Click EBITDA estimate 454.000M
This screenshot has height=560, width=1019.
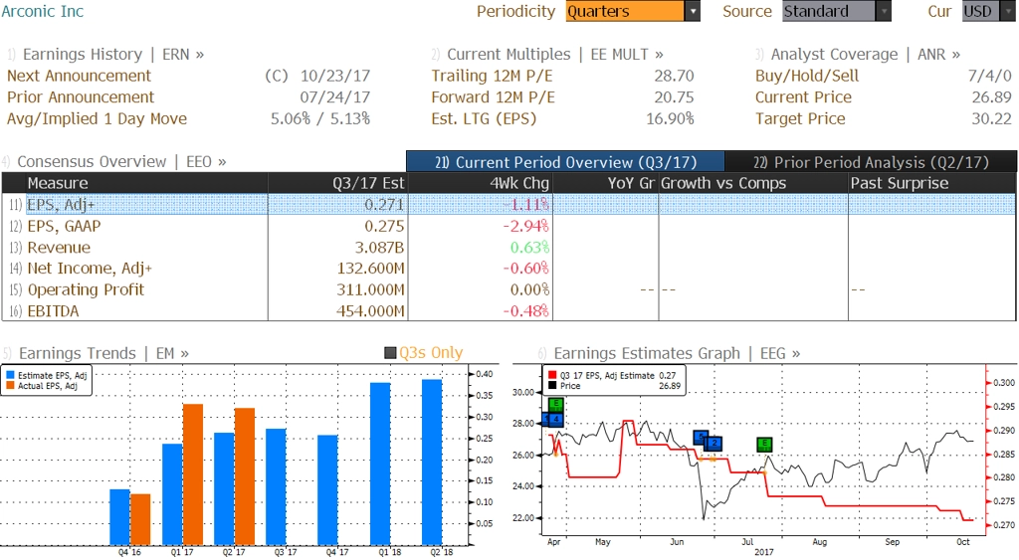tap(370, 311)
